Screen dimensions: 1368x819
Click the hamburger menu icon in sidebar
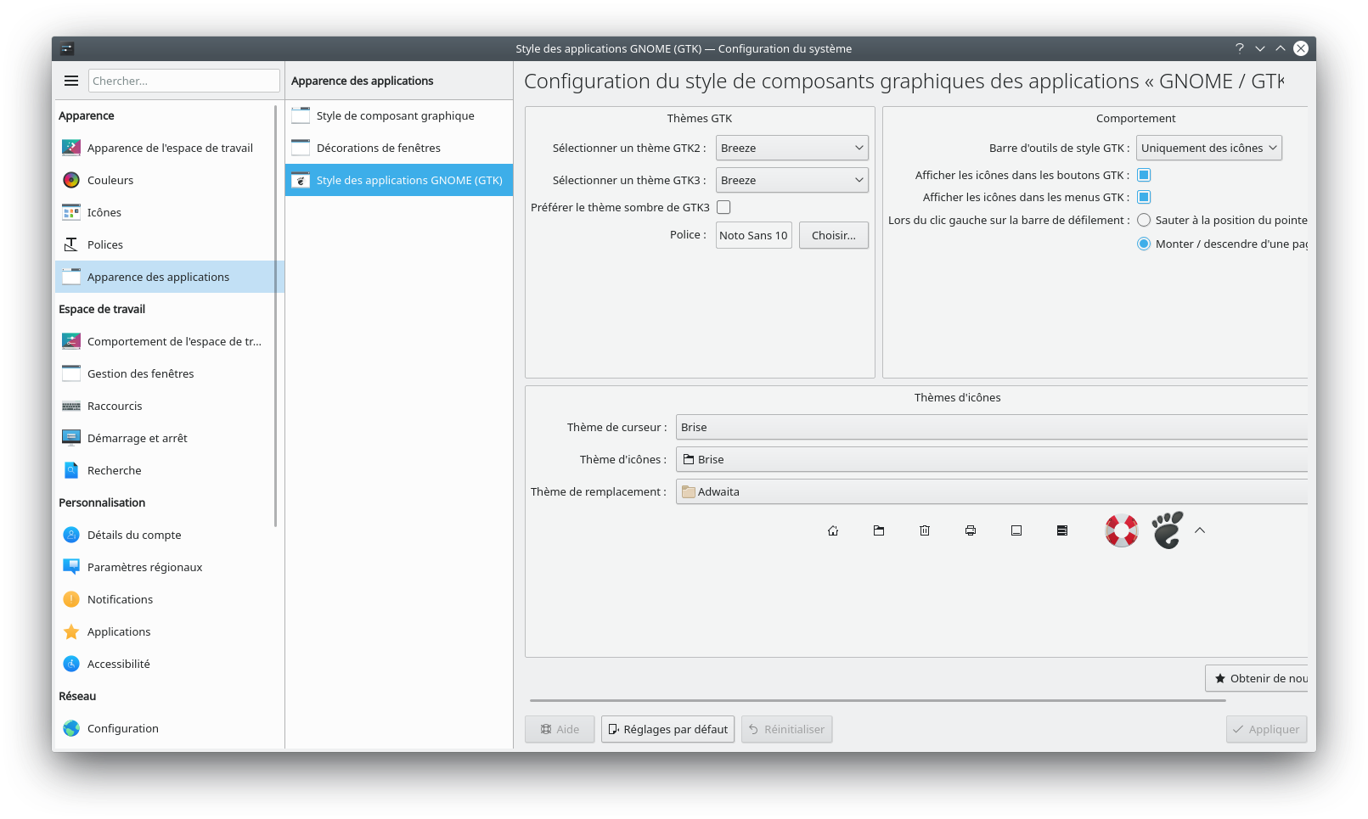point(71,81)
